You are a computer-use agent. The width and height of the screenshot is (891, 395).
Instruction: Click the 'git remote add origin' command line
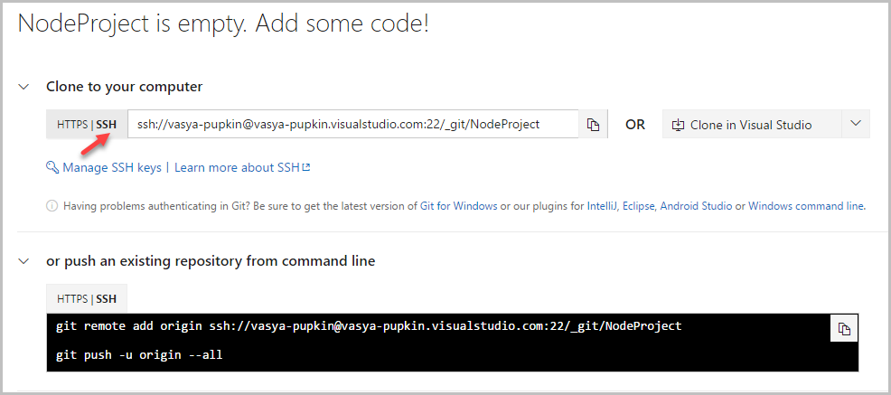pos(369,326)
